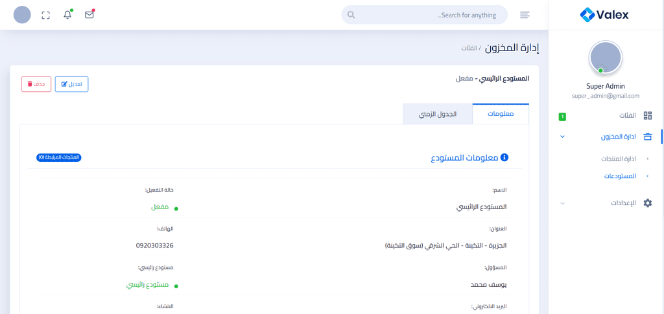
Task: Open the notifications bell icon
Action: click(67, 15)
